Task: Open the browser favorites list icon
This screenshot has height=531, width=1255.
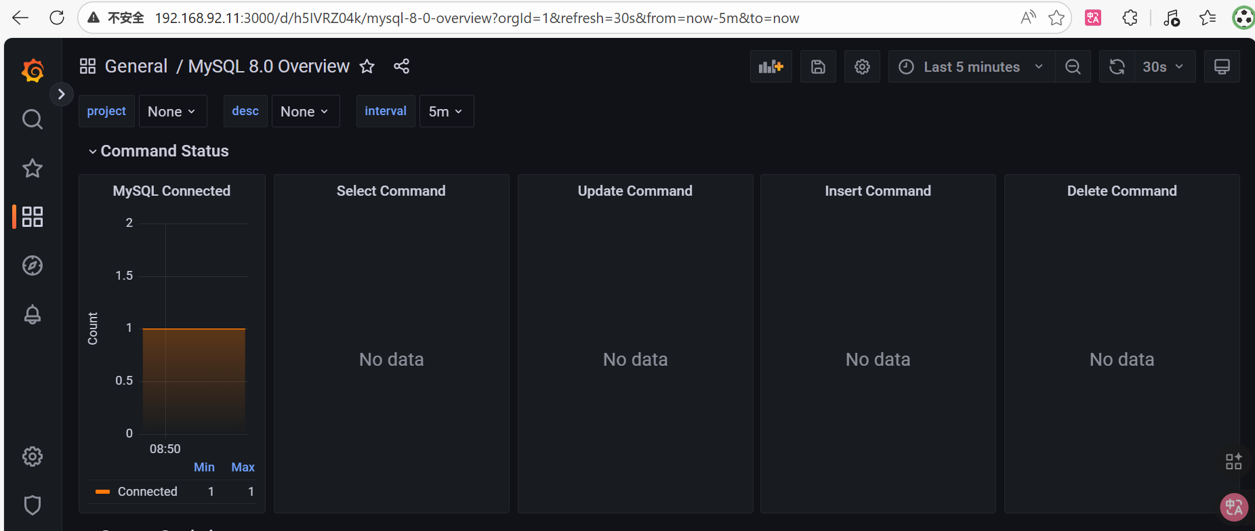Action: [x=1208, y=18]
